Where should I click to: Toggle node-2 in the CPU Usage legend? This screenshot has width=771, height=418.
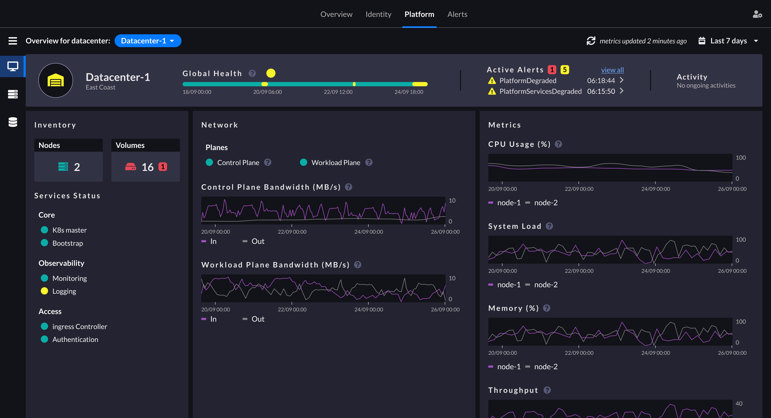[x=541, y=203]
